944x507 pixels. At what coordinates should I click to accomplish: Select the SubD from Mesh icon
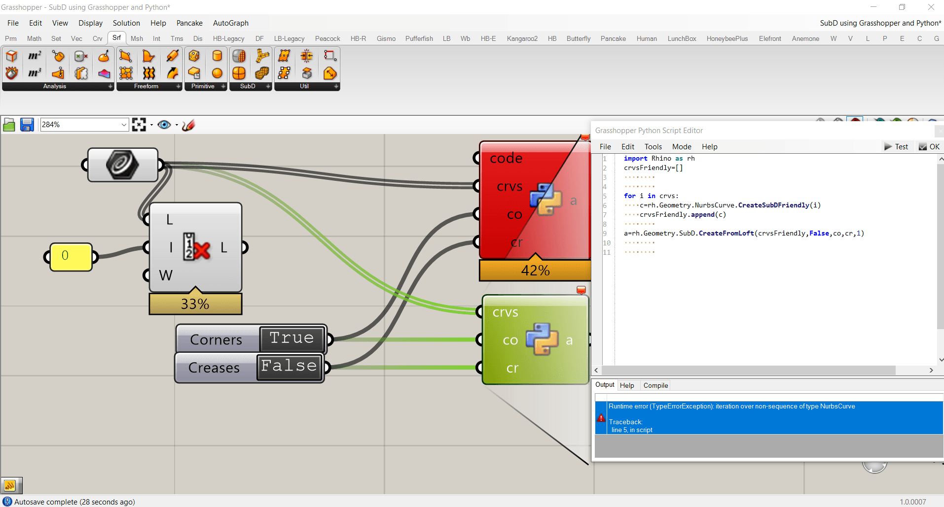coord(239,56)
